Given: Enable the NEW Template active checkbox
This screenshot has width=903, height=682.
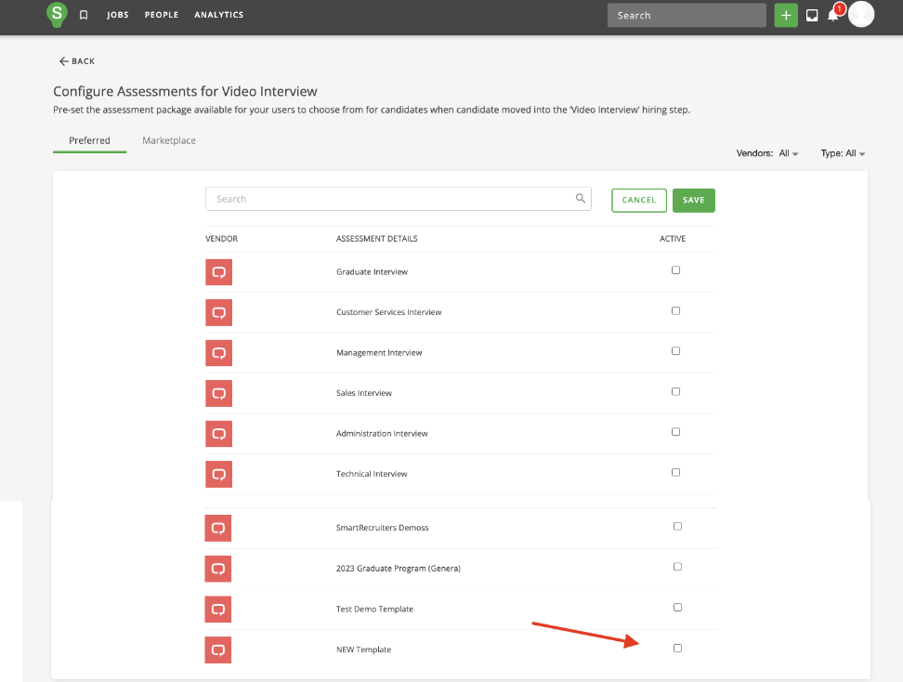Looking at the screenshot, I should (x=677, y=648).
